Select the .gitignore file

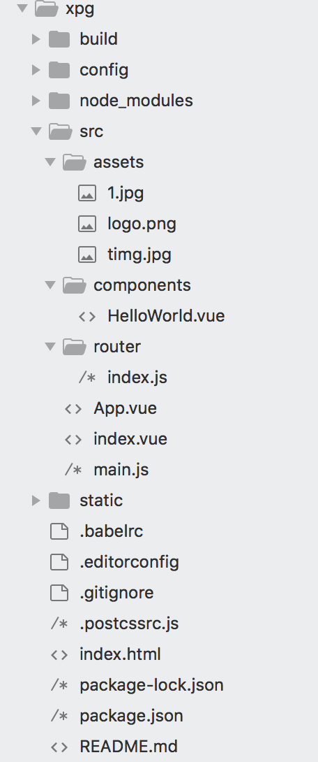(117, 593)
